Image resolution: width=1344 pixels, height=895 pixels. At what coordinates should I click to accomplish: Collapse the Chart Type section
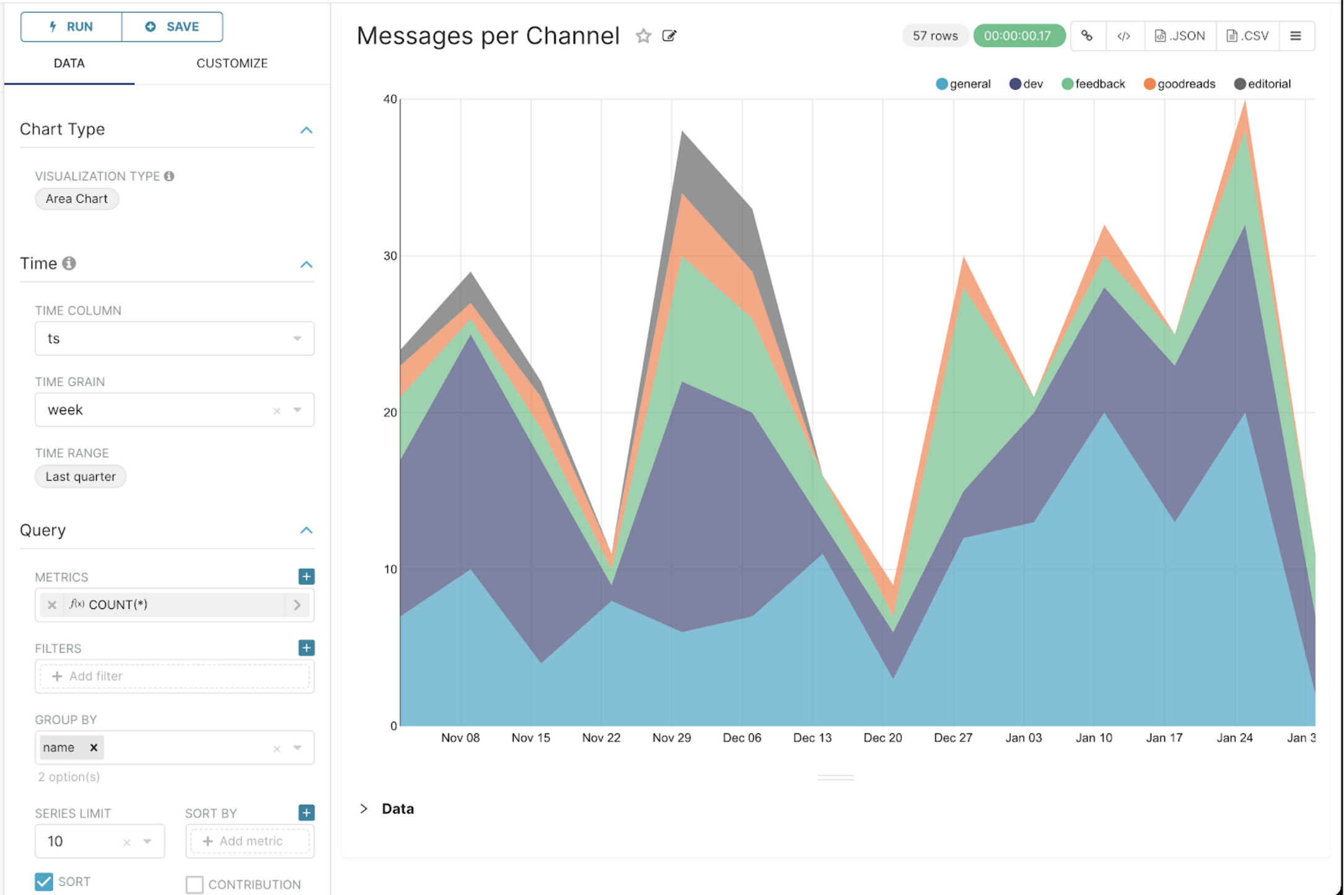pyautogui.click(x=306, y=130)
